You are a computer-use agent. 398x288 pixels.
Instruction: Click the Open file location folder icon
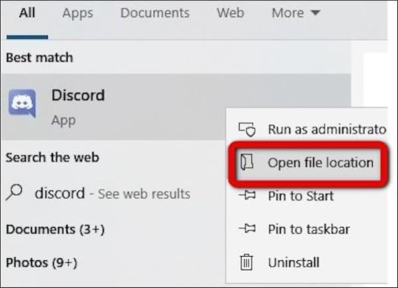(x=247, y=162)
